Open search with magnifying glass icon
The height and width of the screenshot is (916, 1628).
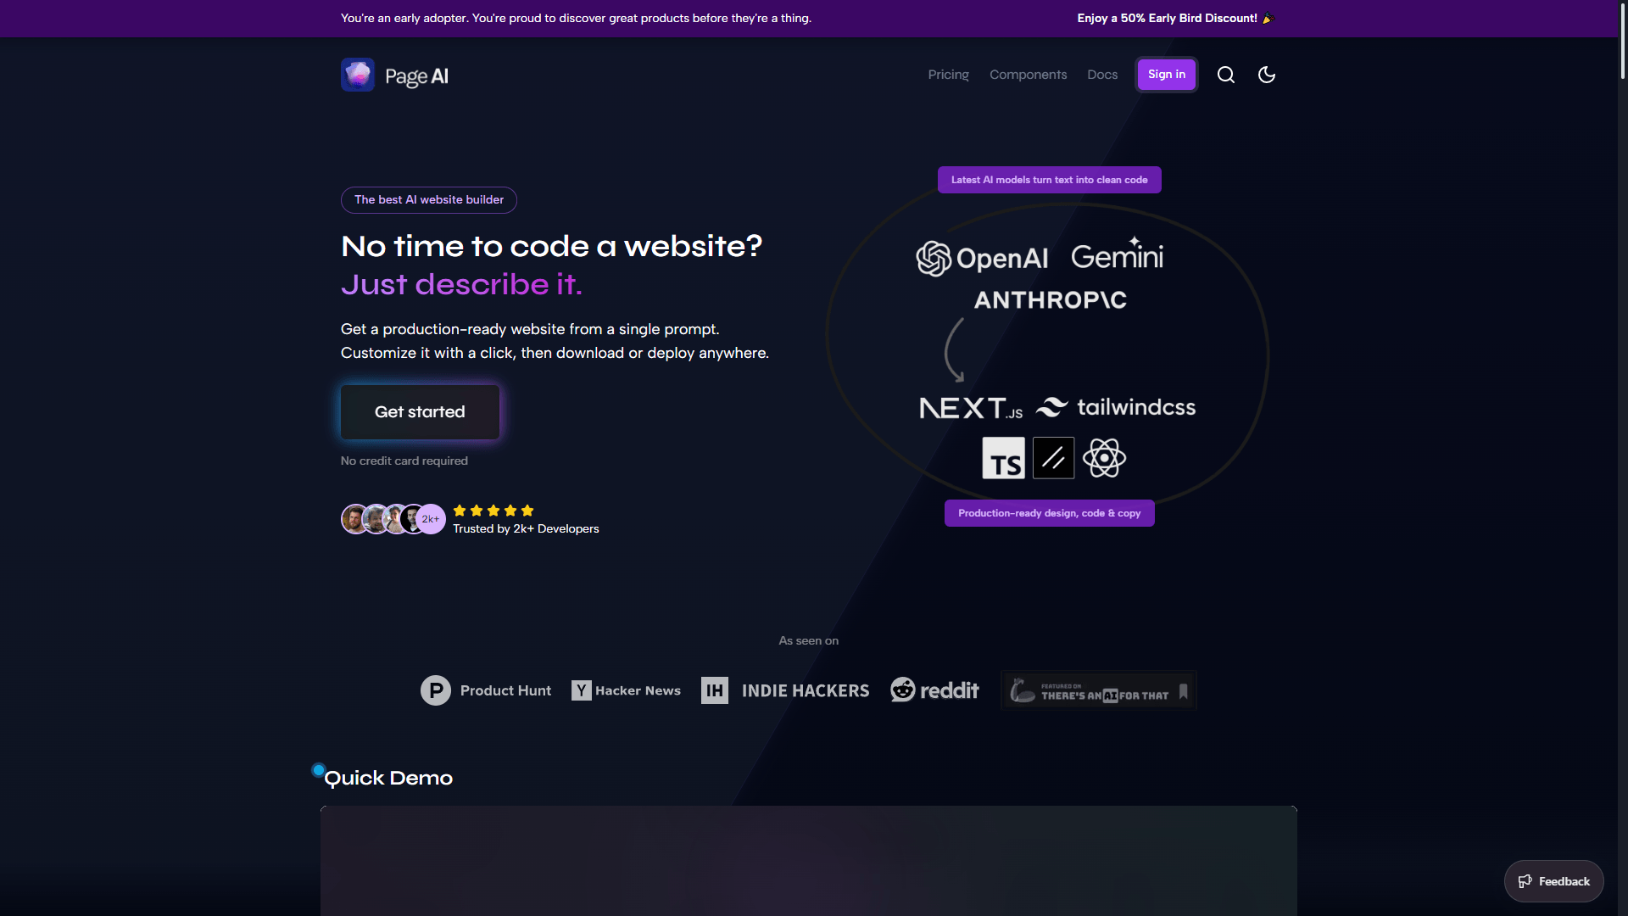click(1225, 75)
